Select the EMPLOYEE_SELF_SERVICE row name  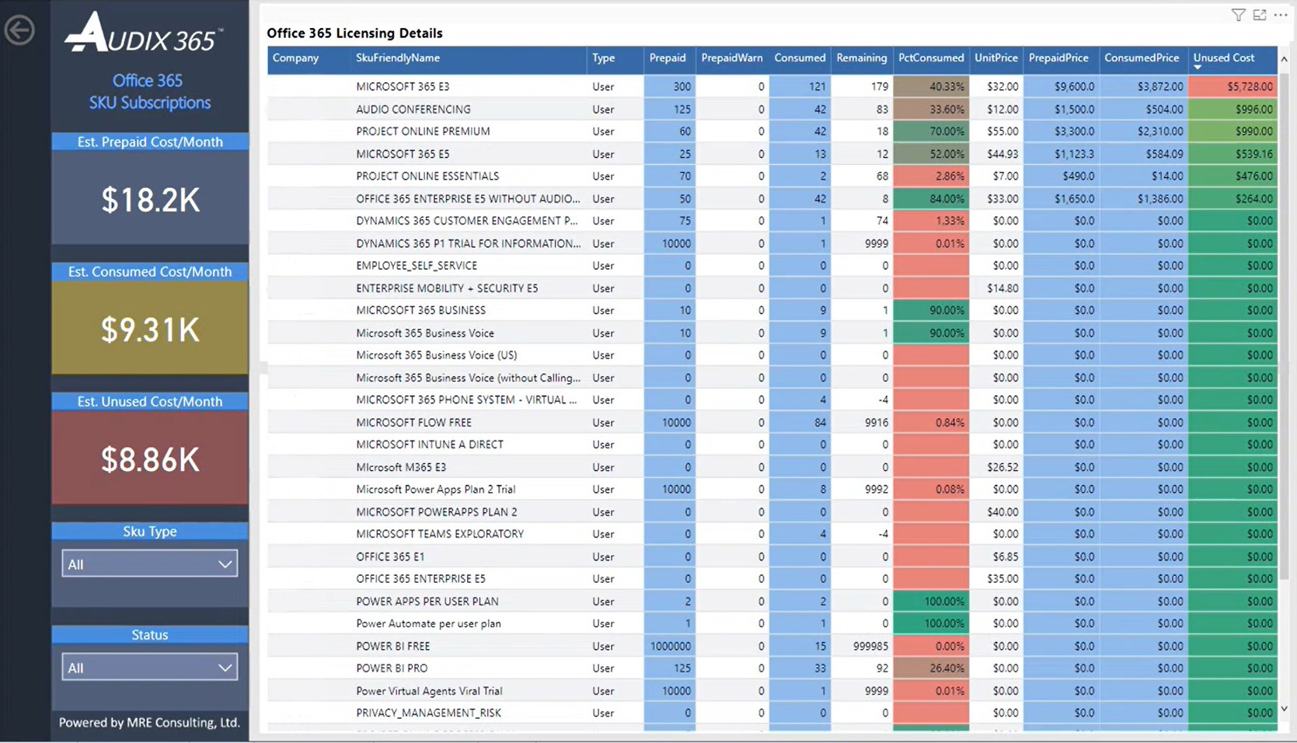417,266
